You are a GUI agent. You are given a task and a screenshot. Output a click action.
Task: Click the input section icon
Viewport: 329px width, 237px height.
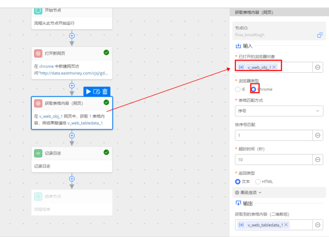click(x=238, y=46)
